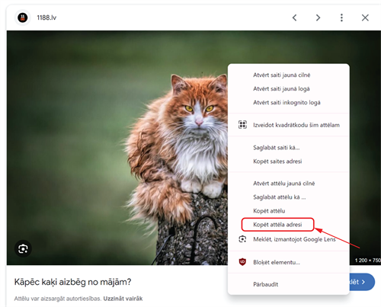This screenshot has height=307, width=381.
Task: Click the uBlock shield icon
Action: click(242, 262)
